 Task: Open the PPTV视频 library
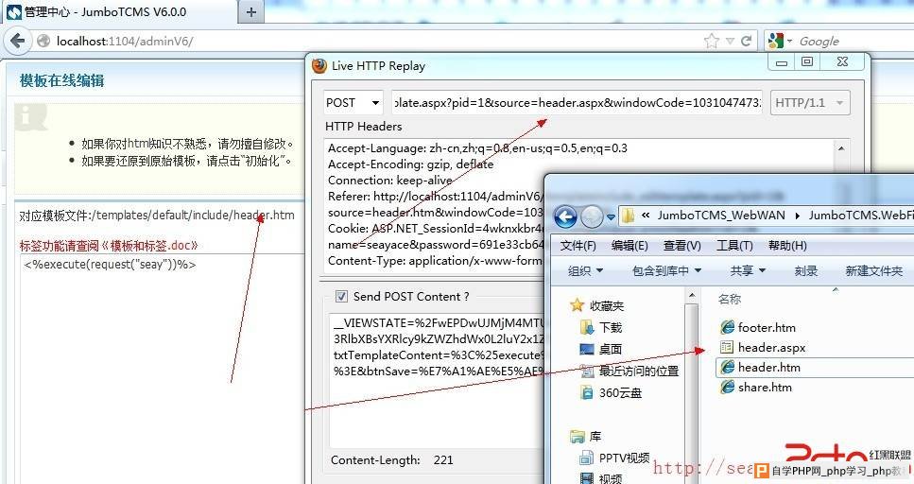(x=615, y=458)
